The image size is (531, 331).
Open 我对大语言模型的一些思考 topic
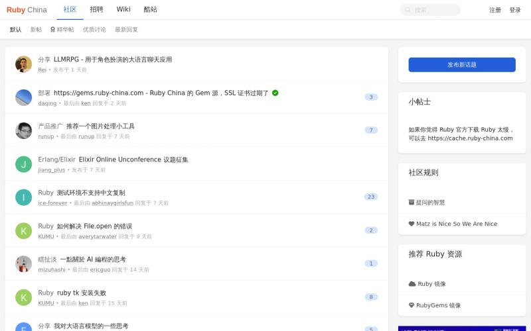[x=91, y=326]
